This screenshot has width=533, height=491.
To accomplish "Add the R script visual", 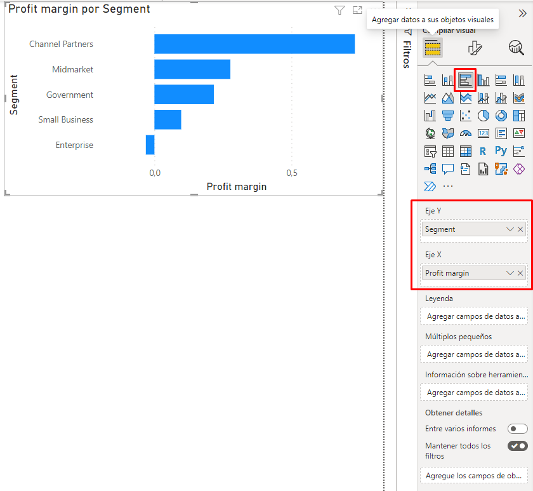I will coord(484,151).
